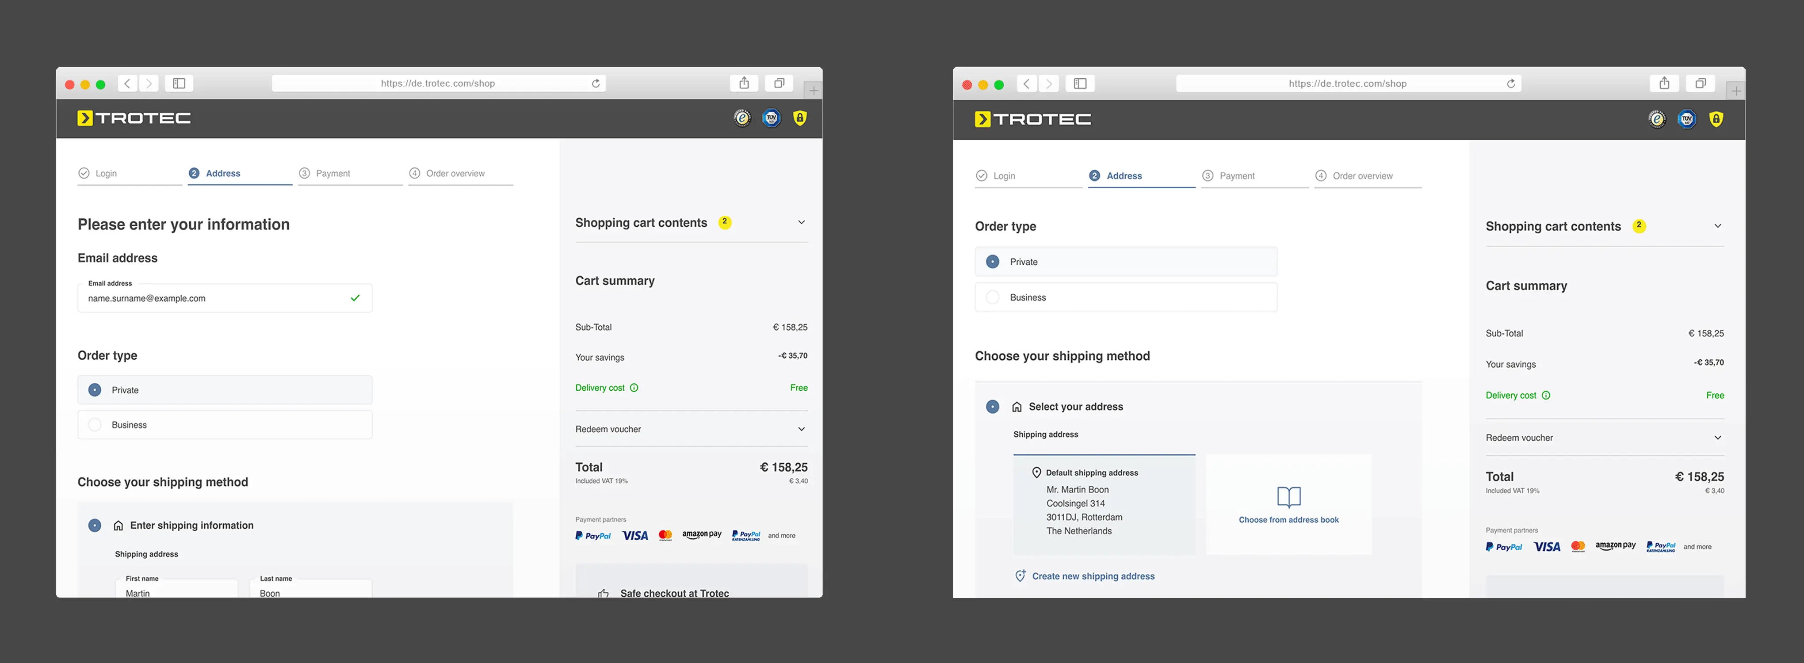This screenshot has height=663, width=1804.
Task: Show tab overview in the left browser window
Action: (x=779, y=83)
